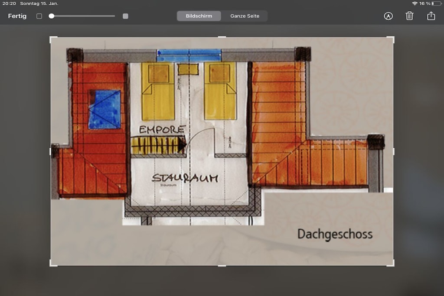The width and height of the screenshot is (444, 296).
Task: Click the top-right crop corner handle
Action: point(392,39)
